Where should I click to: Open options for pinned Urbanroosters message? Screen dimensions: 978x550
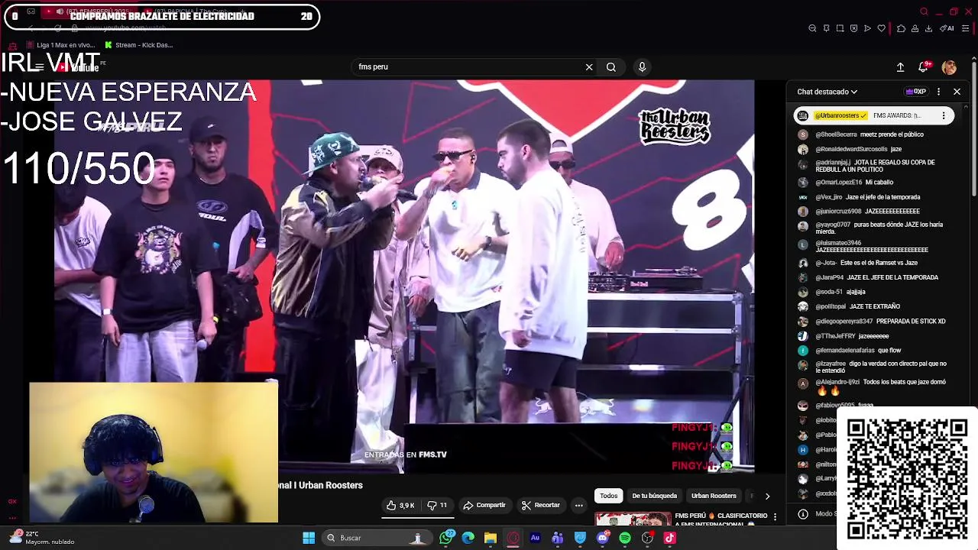[944, 116]
